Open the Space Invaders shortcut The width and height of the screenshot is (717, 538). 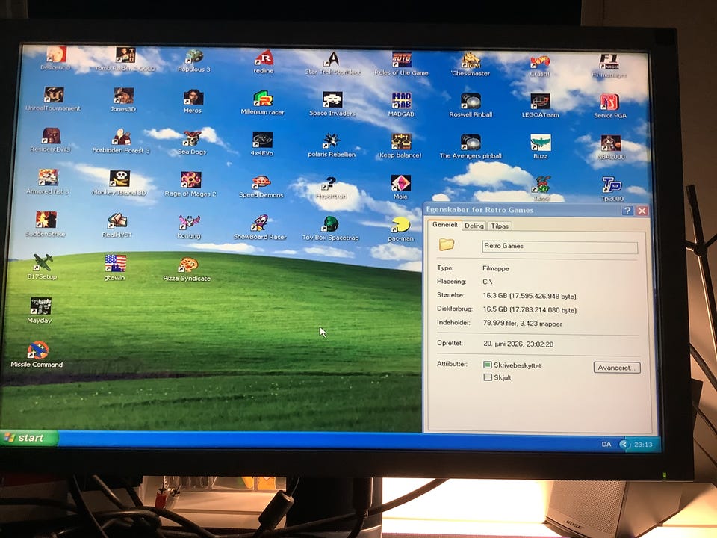click(x=332, y=99)
